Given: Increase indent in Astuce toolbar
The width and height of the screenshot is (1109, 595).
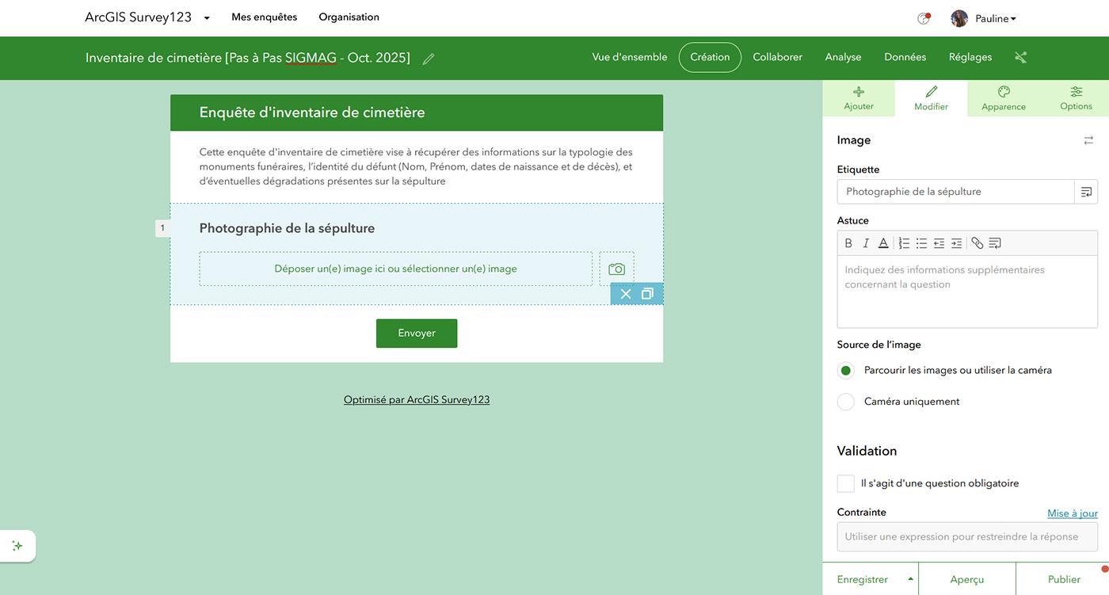Looking at the screenshot, I should click(956, 243).
